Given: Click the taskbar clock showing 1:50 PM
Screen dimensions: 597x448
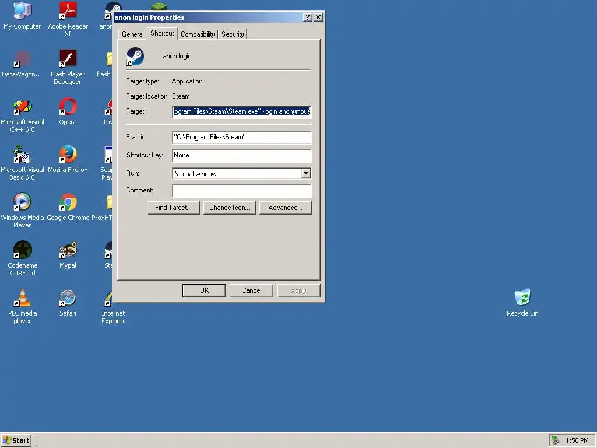Looking at the screenshot, I should pos(577,440).
